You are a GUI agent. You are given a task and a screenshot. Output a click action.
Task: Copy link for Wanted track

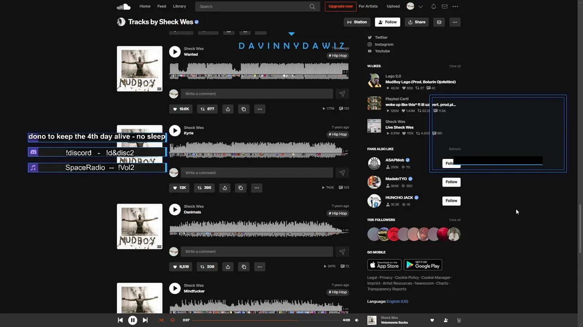pyautogui.click(x=244, y=109)
